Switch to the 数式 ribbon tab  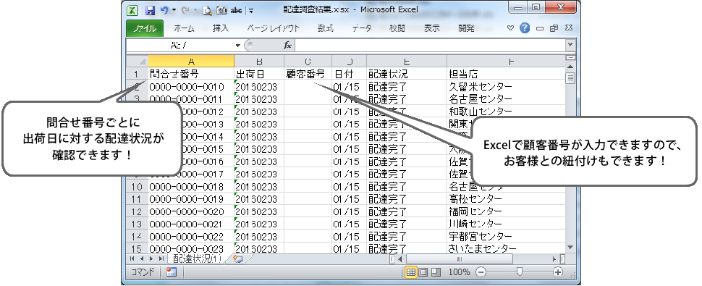[x=326, y=28]
